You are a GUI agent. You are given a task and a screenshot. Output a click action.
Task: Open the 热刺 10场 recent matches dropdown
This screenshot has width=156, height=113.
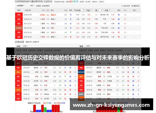pos(25,46)
